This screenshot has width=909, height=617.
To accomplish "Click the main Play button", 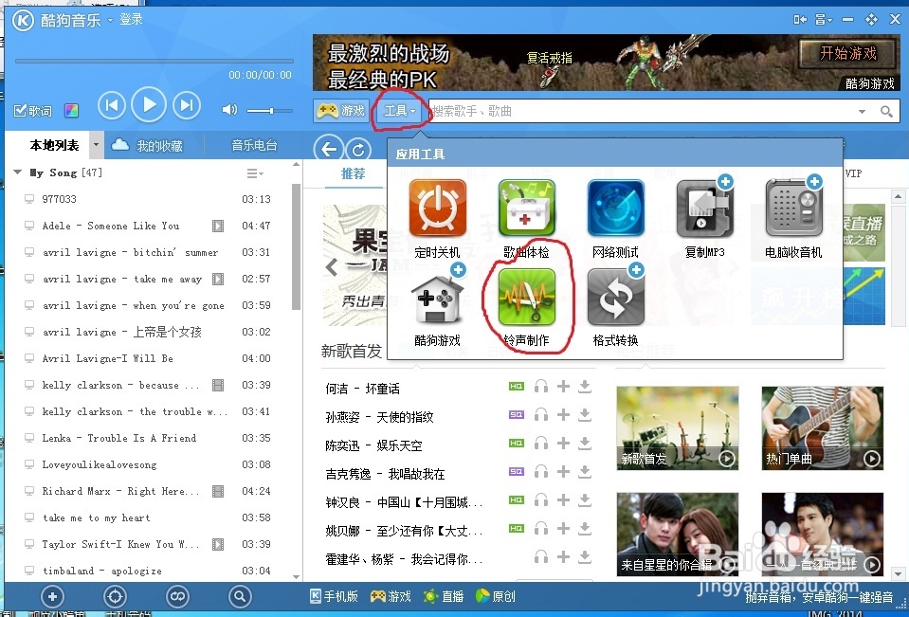I will tap(149, 104).
